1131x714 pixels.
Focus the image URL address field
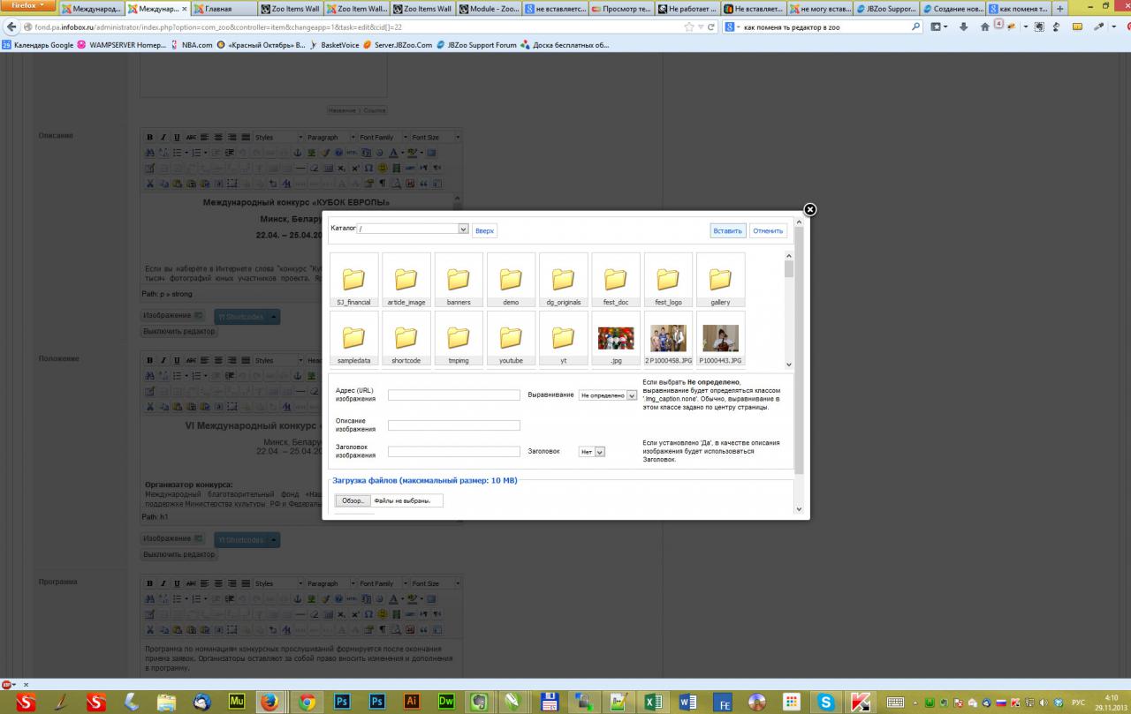tap(453, 395)
